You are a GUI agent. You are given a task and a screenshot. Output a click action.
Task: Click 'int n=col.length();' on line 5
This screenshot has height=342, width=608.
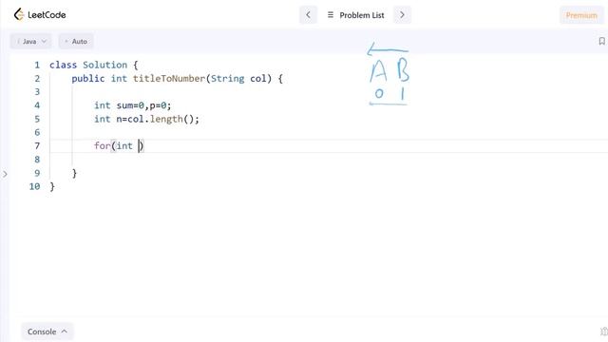[x=146, y=119]
